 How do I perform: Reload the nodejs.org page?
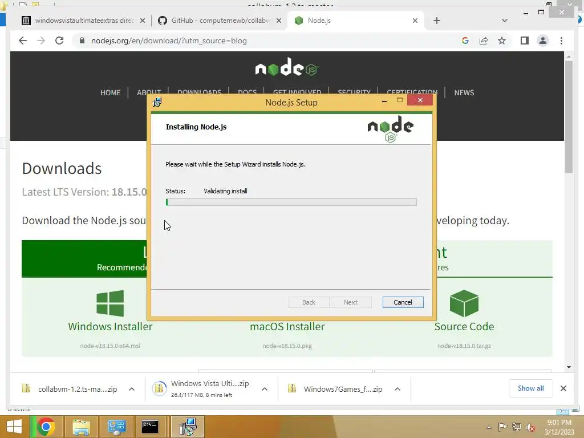[59, 40]
